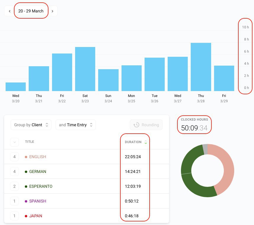Select the GERMAN client name
Image resolution: width=254 pixels, height=225 pixels.
coord(38,171)
